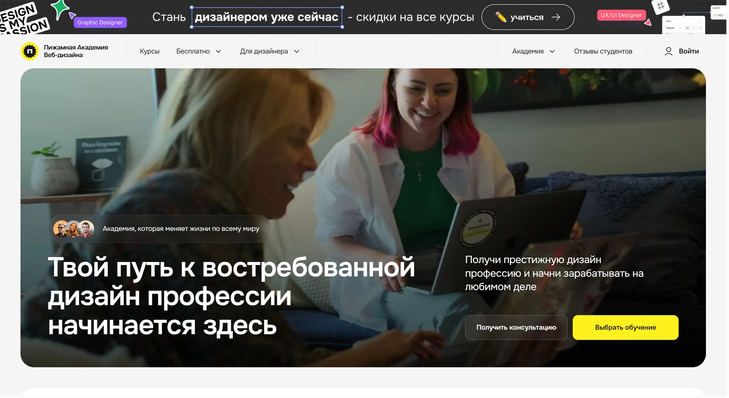729x398 pixels.
Task: Click Получить консультацию button
Action: (516, 327)
